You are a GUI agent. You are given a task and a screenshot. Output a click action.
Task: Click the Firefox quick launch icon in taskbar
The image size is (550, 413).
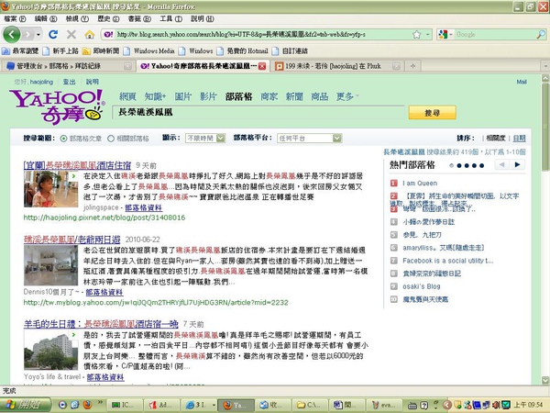pos(87,405)
